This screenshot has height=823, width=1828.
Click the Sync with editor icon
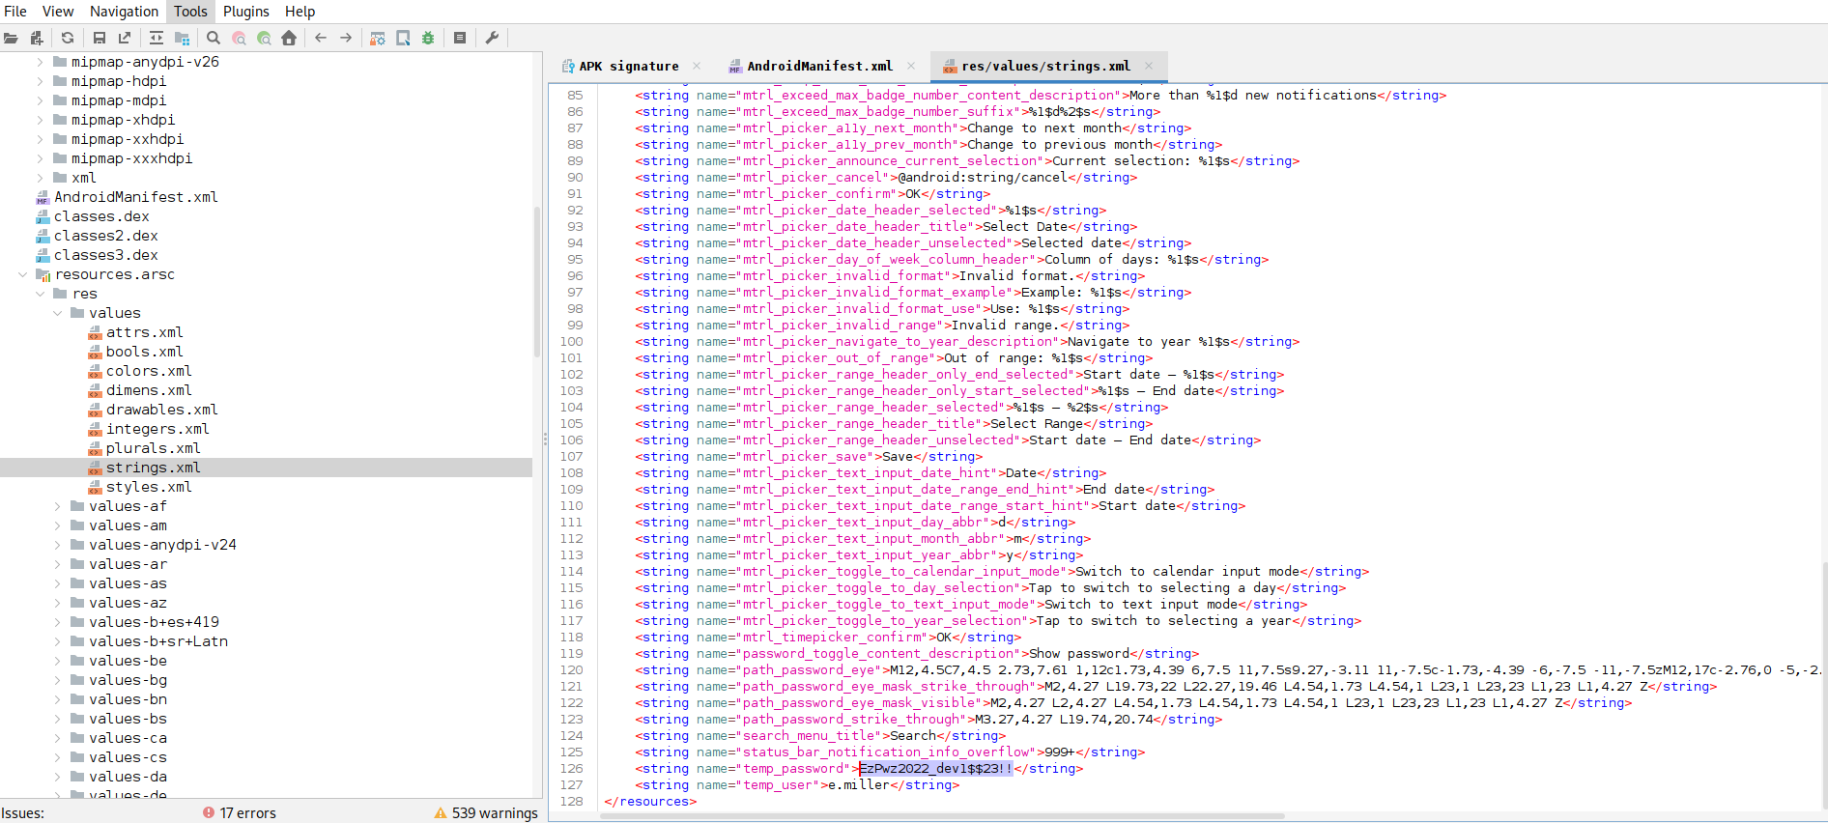pyautogui.click(x=156, y=38)
